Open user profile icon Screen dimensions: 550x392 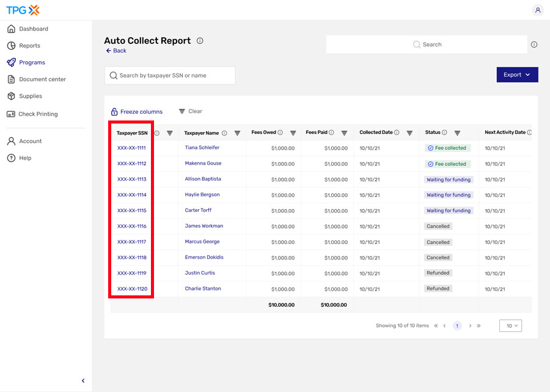537,10
